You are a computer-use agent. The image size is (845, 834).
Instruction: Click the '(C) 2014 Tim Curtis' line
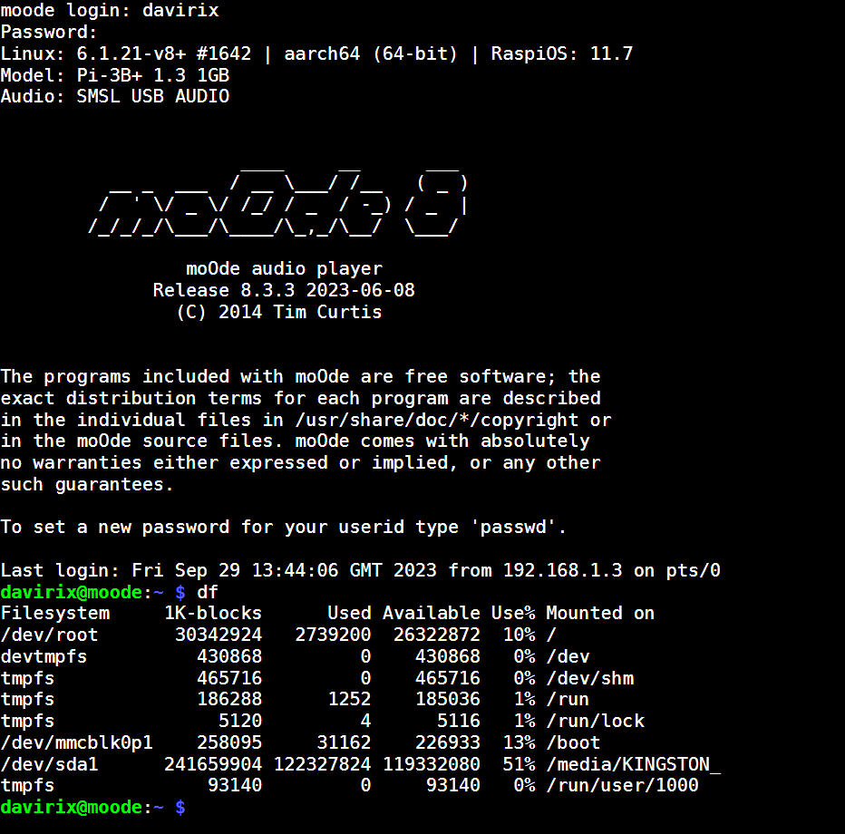279,312
